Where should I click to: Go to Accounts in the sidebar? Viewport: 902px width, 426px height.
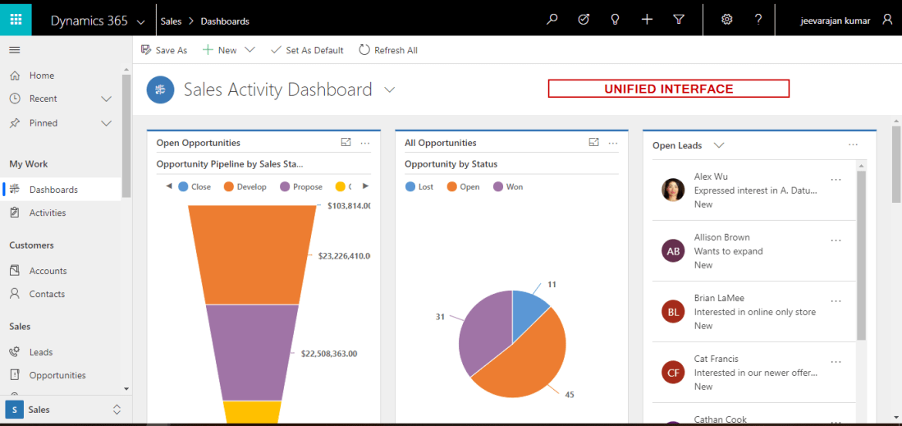point(48,271)
